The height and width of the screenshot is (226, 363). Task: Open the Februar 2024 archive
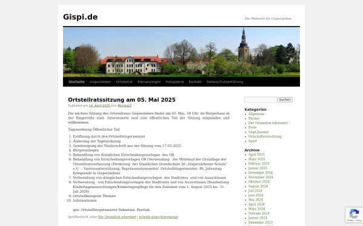[259, 213]
